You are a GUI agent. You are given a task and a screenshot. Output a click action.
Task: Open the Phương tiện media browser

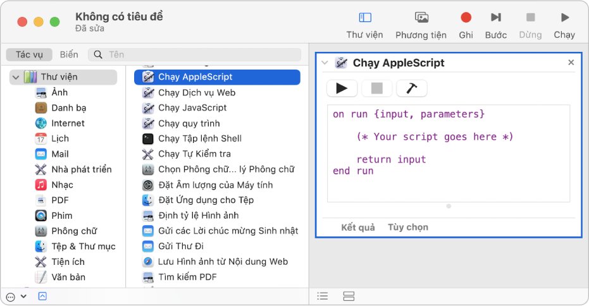coord(421,18)
